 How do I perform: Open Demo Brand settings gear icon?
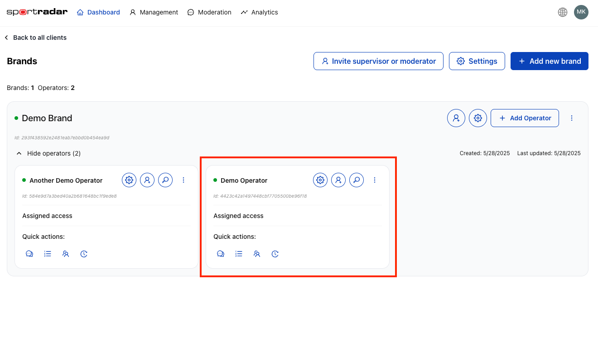[x=478, y=118]
